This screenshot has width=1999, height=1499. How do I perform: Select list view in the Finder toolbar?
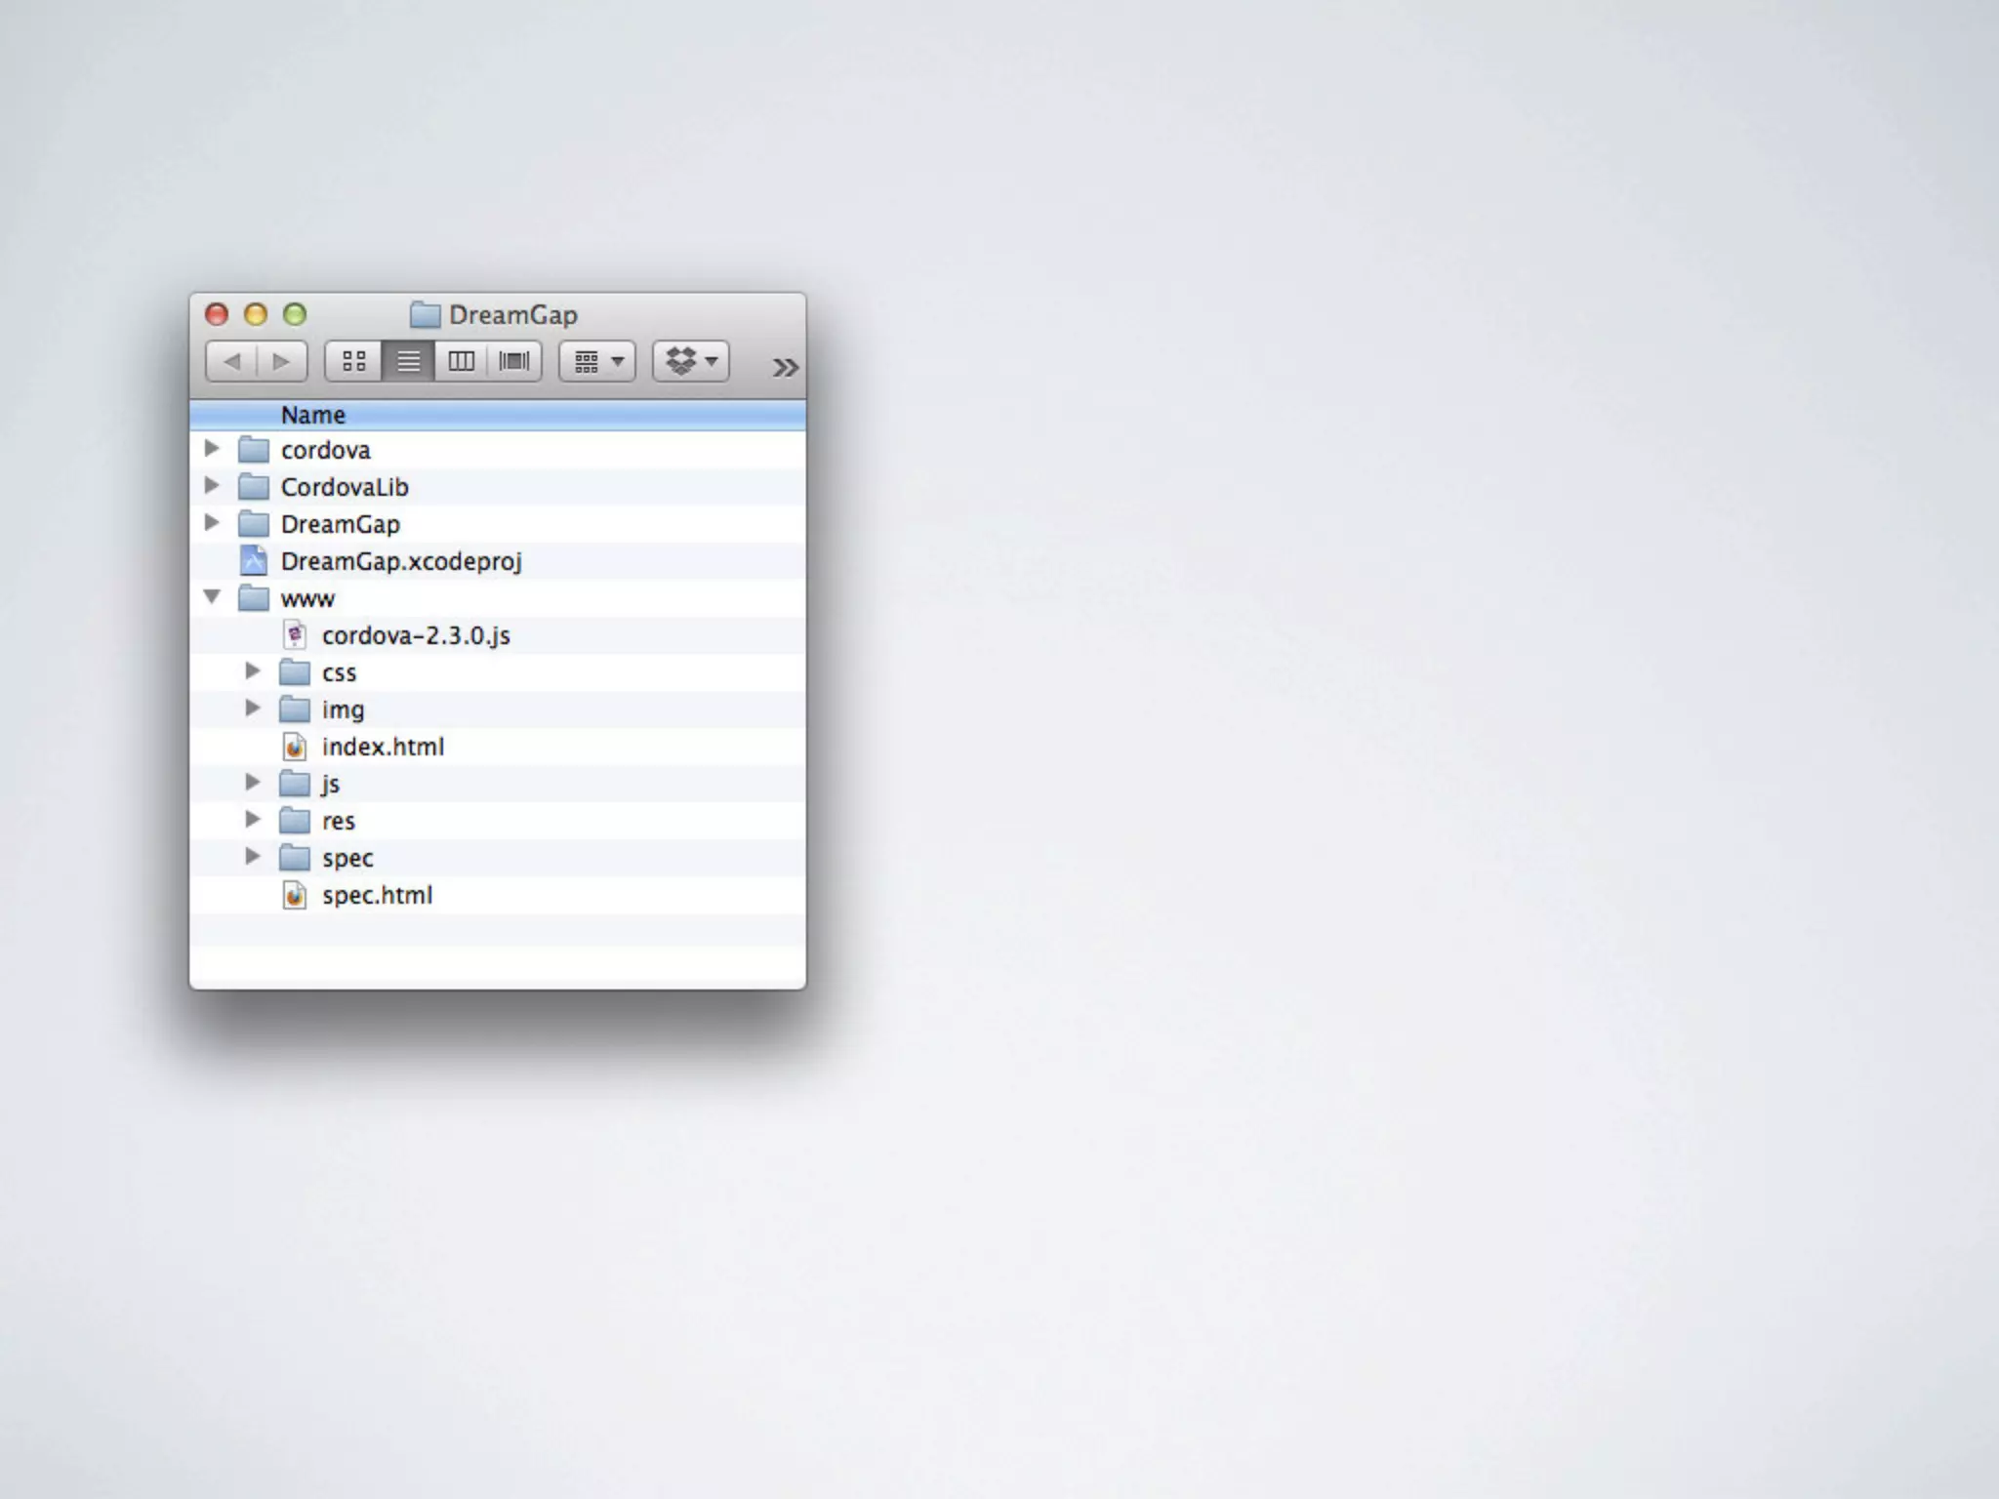408,361
